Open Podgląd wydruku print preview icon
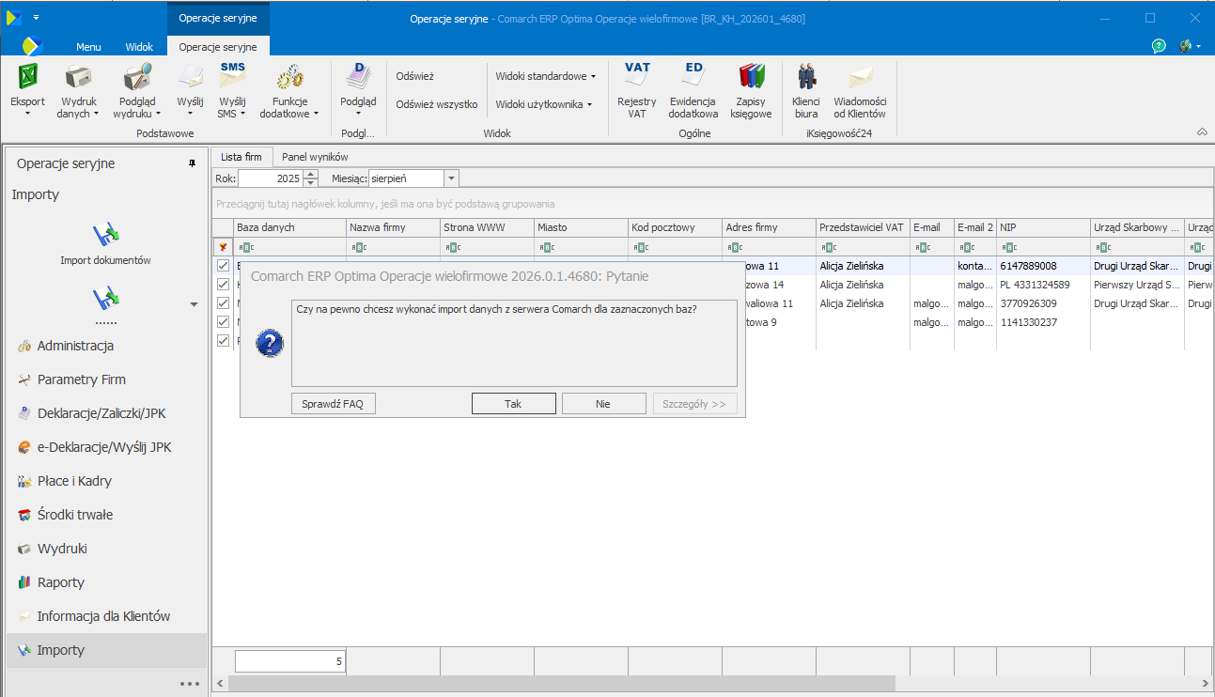1215x697 pixels. pyautogui.click(x=137, y=76)
